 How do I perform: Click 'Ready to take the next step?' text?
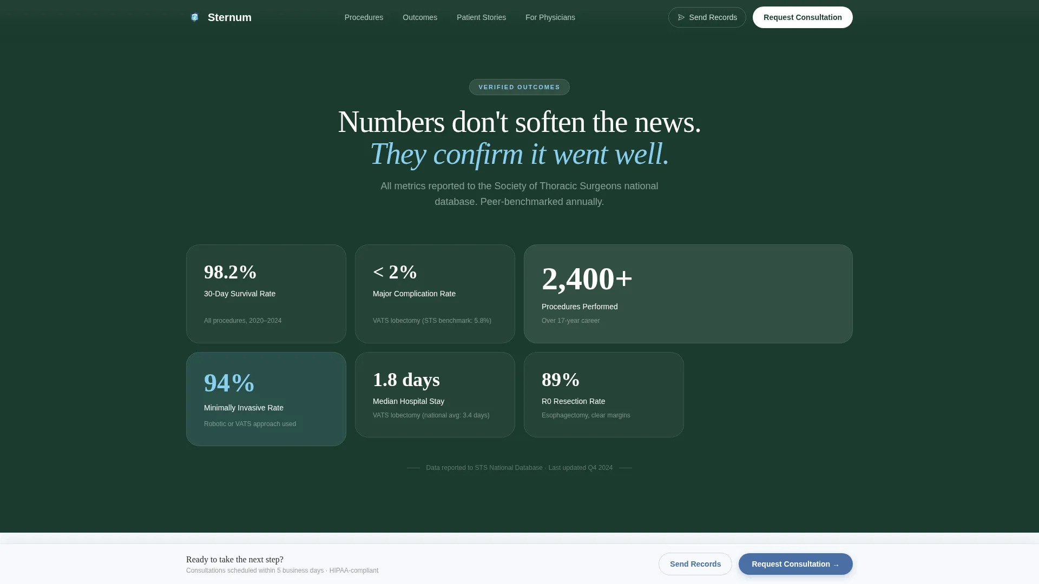coord(235,560)
